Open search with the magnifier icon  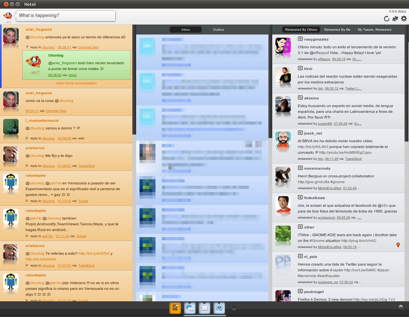(402, 308)
